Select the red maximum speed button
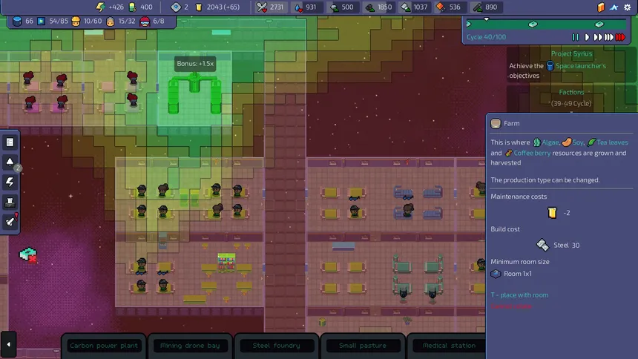638x359 pixels. 620,37
